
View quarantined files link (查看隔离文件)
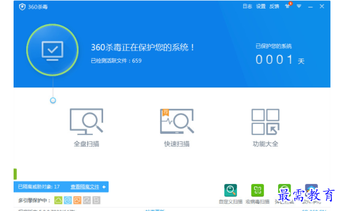coord(85,186)
